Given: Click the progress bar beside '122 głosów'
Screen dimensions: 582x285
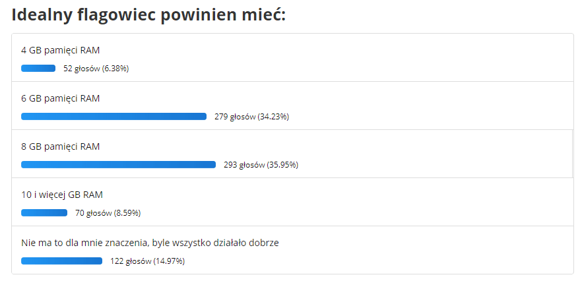Looking at the screenshot, I should tap(61, 261).
